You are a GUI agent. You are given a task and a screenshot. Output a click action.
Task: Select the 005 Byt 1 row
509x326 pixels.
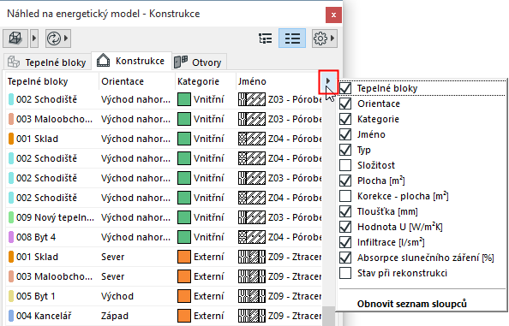point(164,296)
